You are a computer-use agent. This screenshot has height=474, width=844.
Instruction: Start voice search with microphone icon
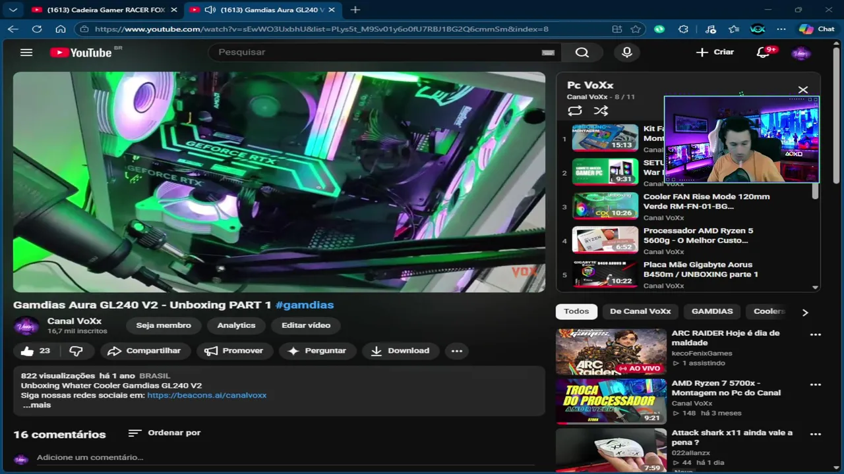click(626, 53)
